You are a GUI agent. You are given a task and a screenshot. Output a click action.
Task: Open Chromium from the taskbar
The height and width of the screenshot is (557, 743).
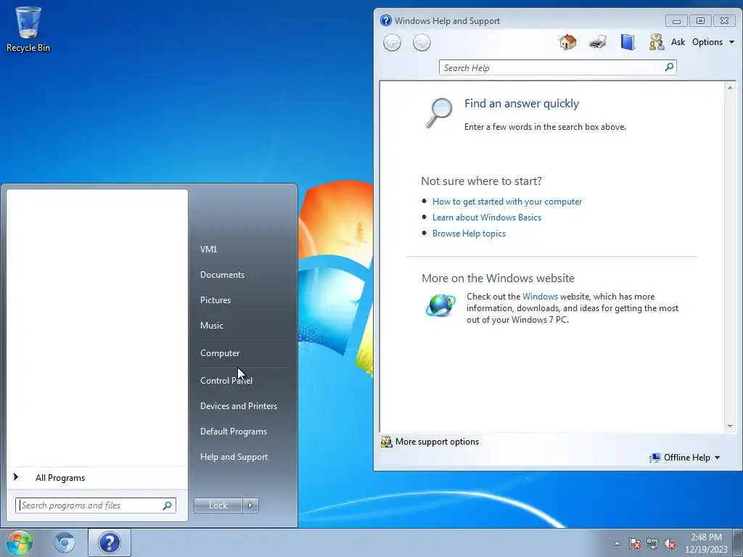point(65,542)
